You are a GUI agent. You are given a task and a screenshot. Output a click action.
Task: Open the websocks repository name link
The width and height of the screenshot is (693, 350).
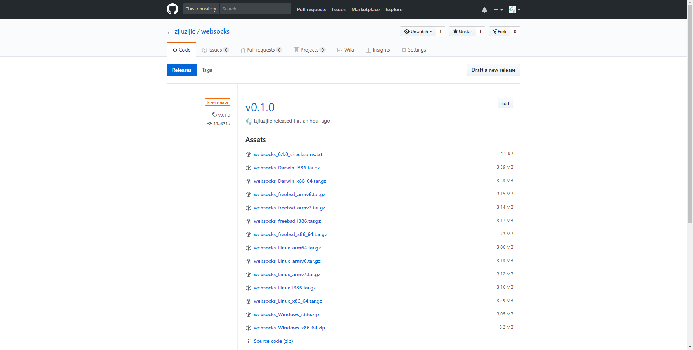215,31
